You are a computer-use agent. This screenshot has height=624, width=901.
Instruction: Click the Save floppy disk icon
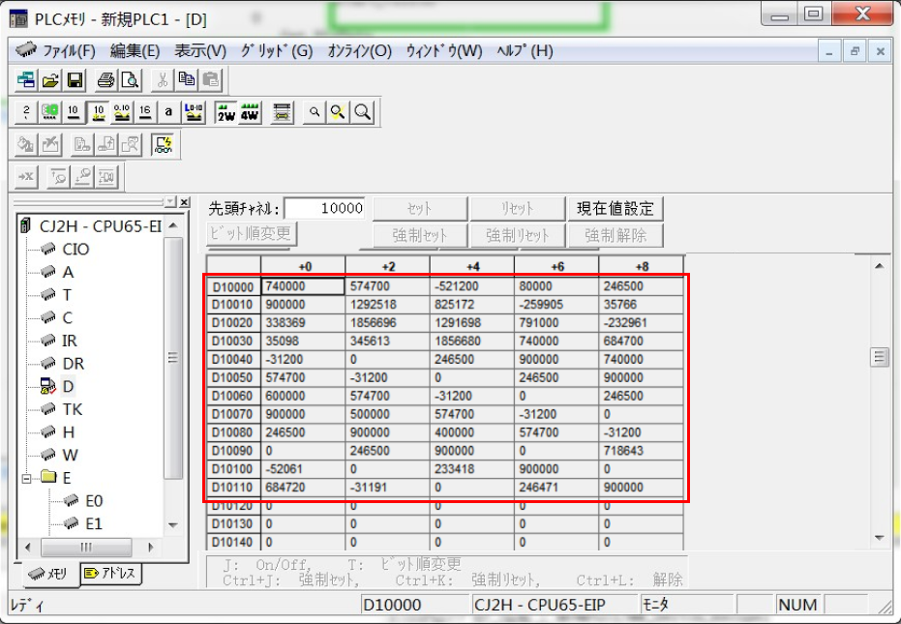pyautogui.click(x=75, y=81)
